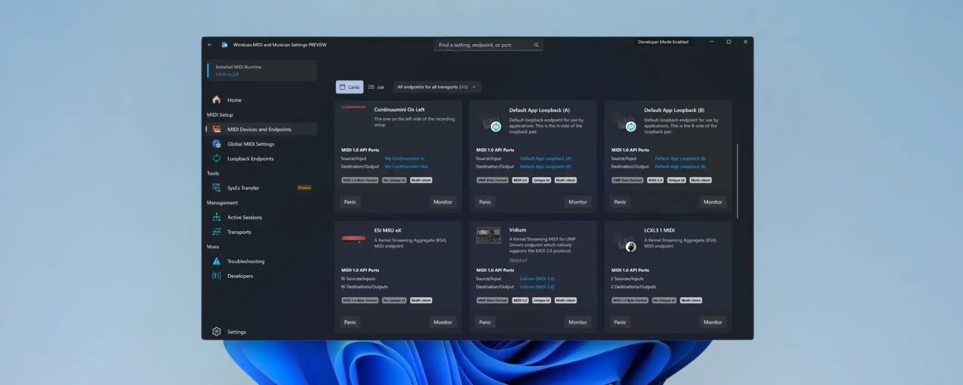Click Panic on Continuumini On Left card
Viewport: 963px width, 385px height.
(350, 202)
